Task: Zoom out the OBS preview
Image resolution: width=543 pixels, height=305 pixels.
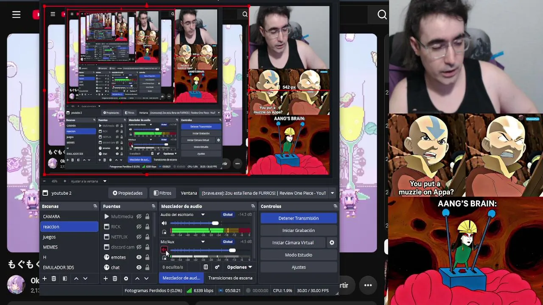Action: coord(44,181)
